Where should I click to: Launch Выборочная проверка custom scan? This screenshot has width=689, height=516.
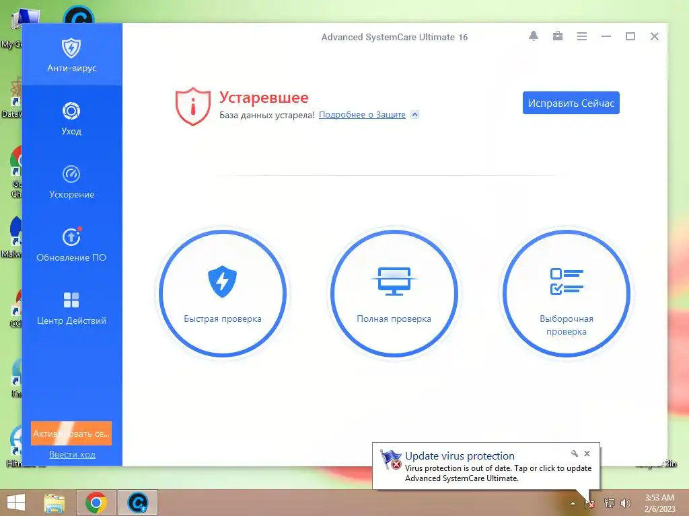[x=567, y=293]
